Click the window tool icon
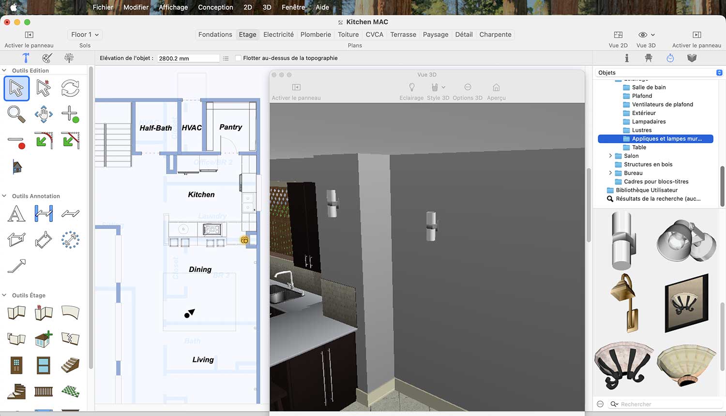Image resolution: width=726 pixels, height=416 pixels. click(44, 365)
